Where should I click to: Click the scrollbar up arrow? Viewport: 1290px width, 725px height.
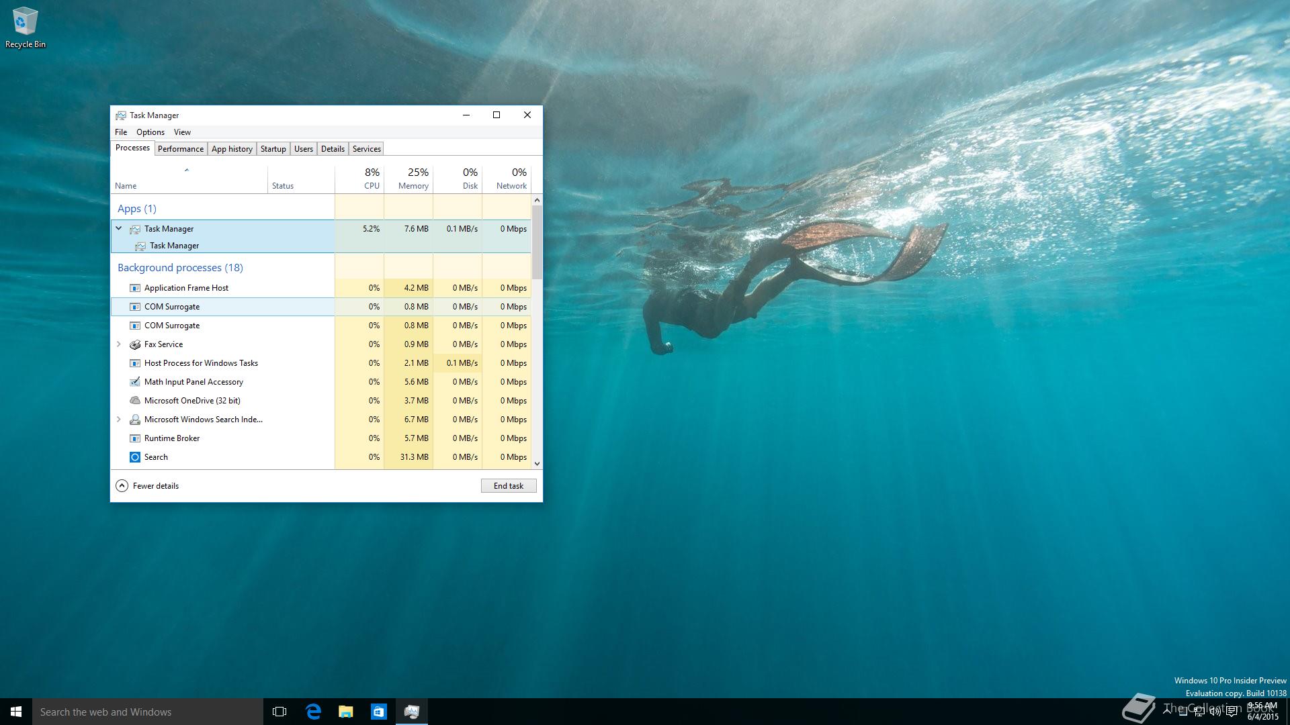click(537, 200)
